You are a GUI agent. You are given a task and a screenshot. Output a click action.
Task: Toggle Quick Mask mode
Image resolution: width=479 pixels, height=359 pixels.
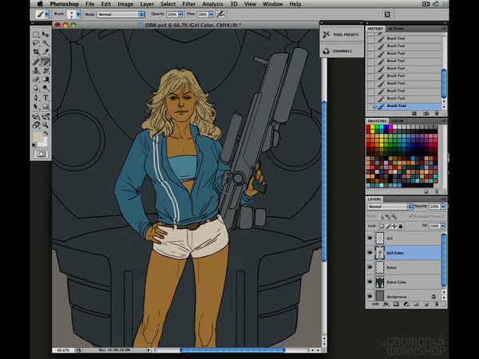tap(41, 154)
